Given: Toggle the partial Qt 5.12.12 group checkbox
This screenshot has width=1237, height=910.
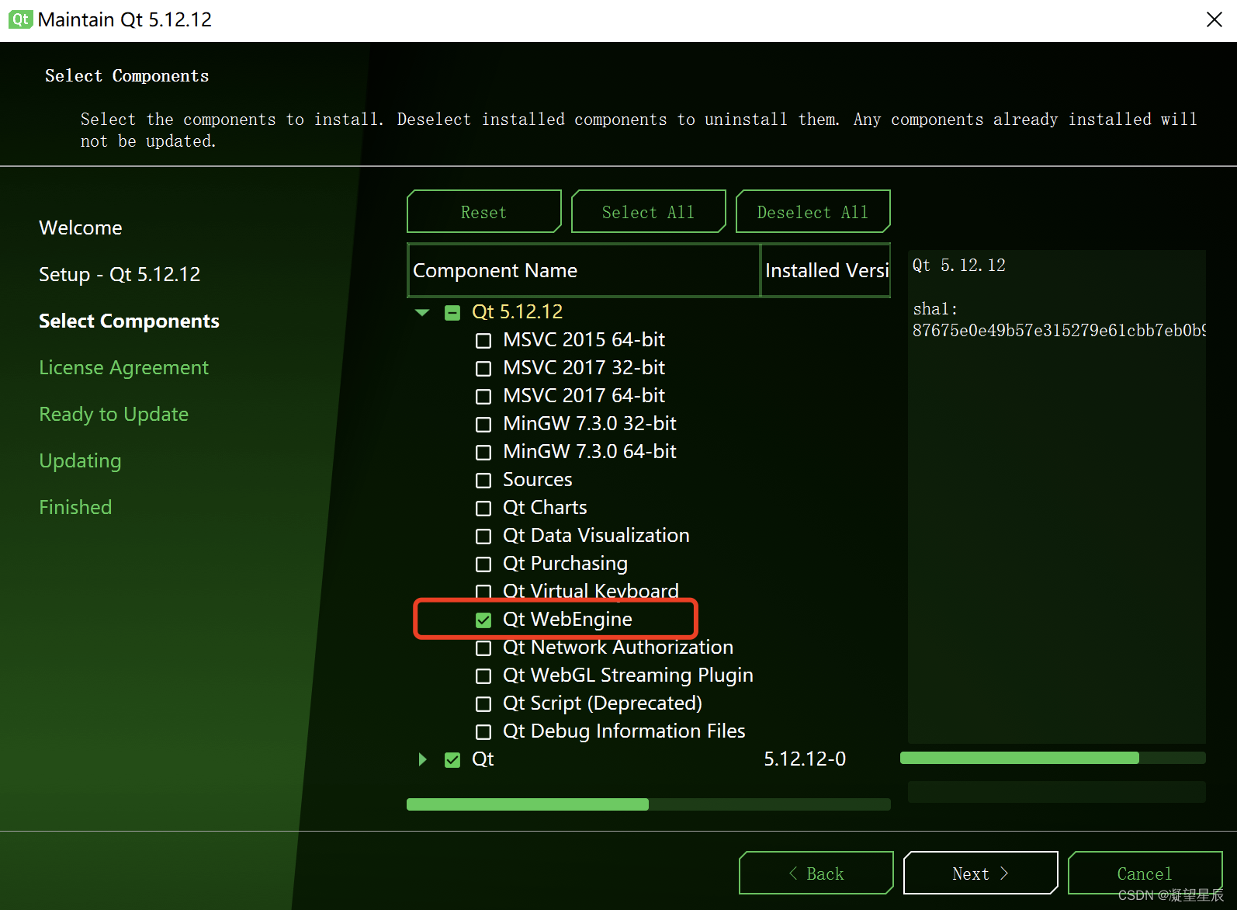Looking at the screenshot, I should click(x=452, y=312).
